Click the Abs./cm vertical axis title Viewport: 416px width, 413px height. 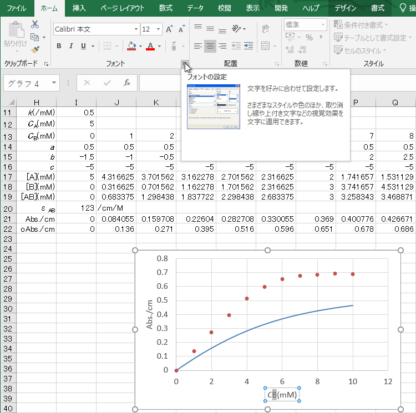pos(149,315)
